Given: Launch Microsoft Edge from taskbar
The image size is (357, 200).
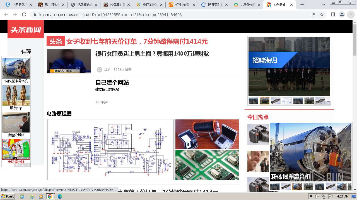Looking at the screenshot, I should point(60,196).
